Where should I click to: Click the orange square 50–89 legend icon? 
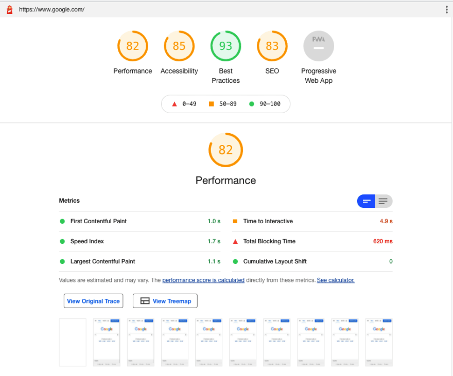(211, 104)
